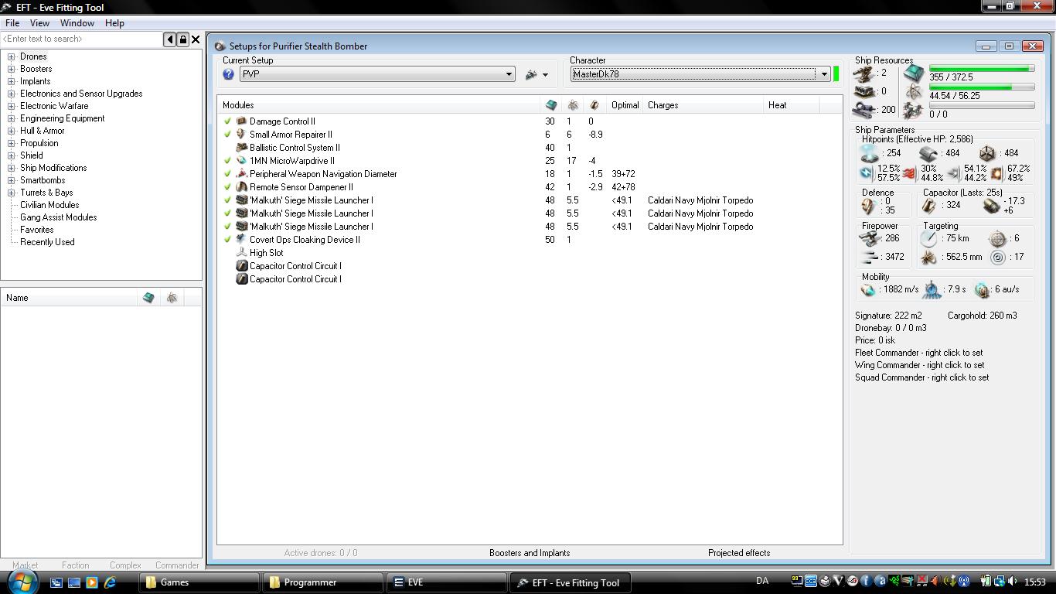The height and width of the screenshot is (594, 1056).
Task: Click the calibration icon showing 200
Action: coord(864,110)
